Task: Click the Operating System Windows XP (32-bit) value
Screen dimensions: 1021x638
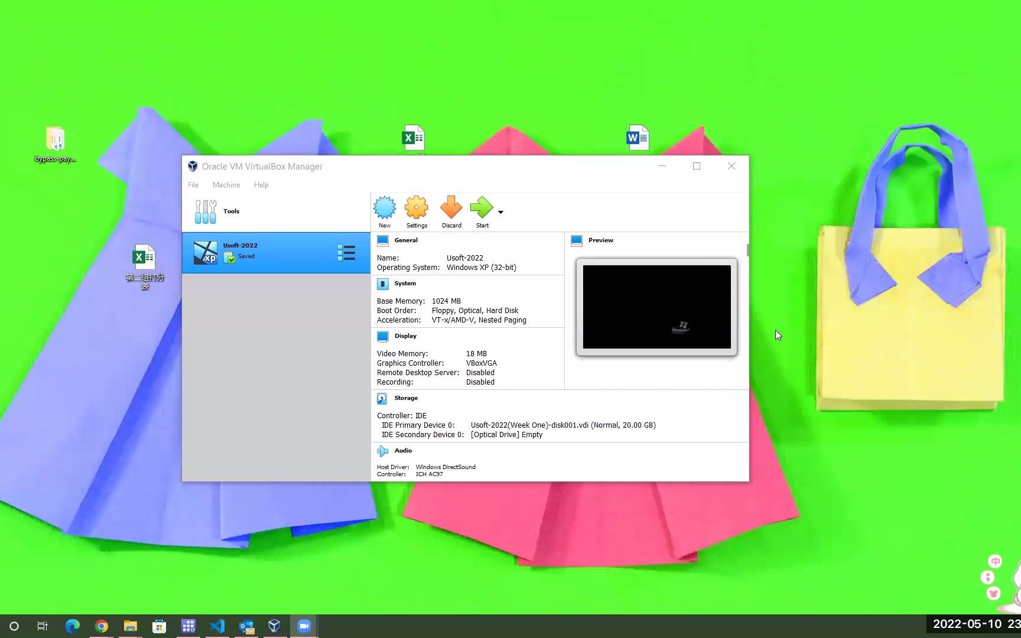Action: click(481, 268)
